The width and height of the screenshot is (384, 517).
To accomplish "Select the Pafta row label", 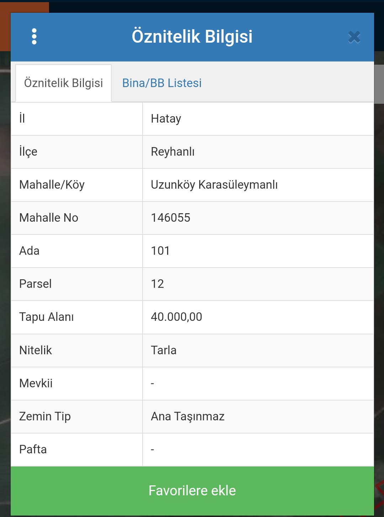I will [33, 449].
